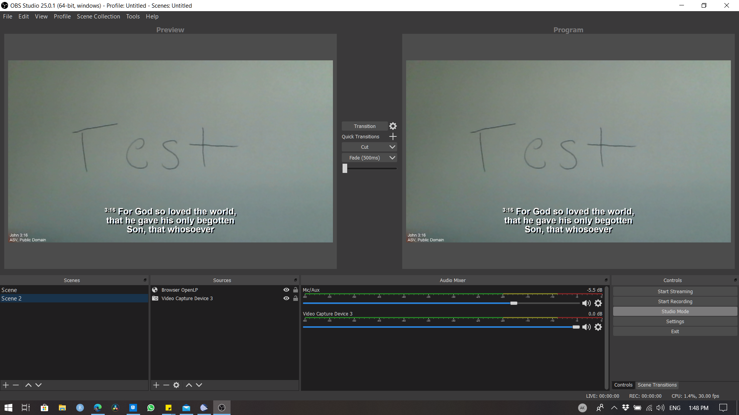
Task: Move Video Capture Device 3 up in Sources
Action: (x=189, y=385)
